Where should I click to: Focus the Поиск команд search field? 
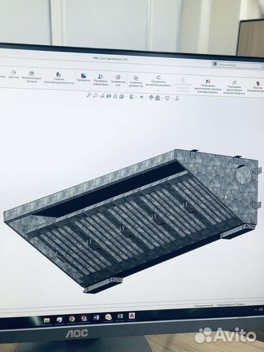[x=237, y=65]
